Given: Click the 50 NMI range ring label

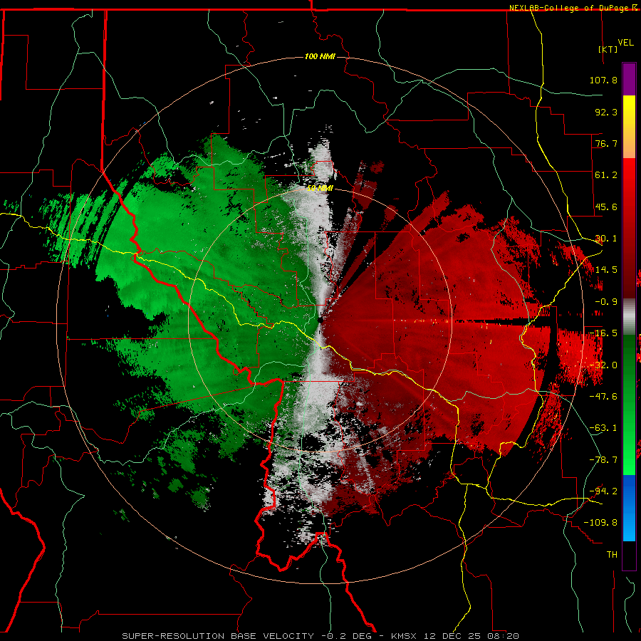Looking at the screenshot, I should 320,188.
